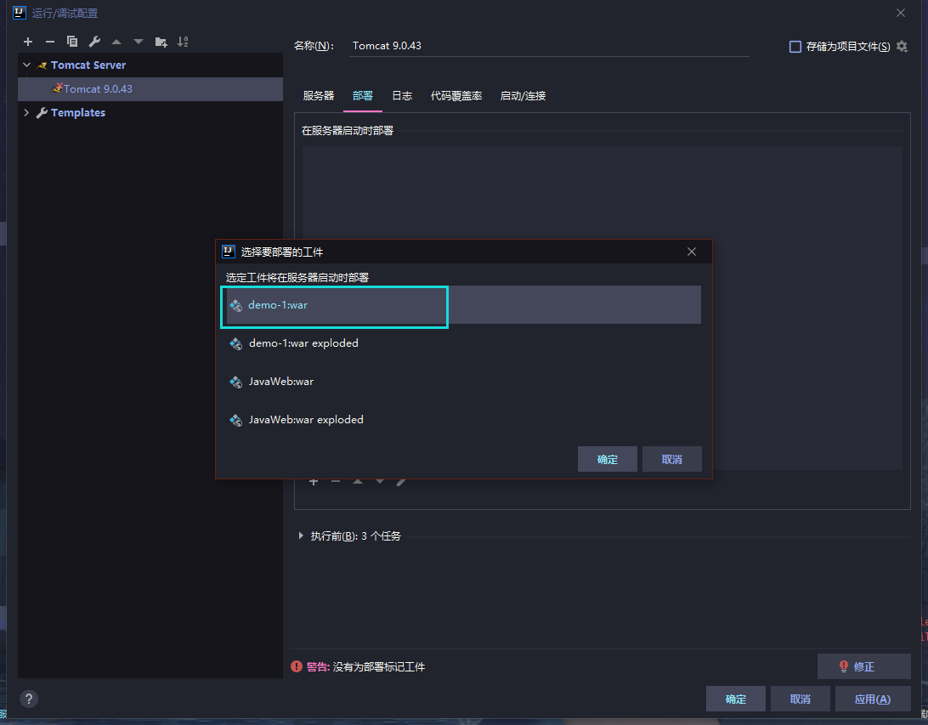Collapse the Tomcat Server tree node
928x725 pixels.
pyautogui.click(x=26, y=65)
